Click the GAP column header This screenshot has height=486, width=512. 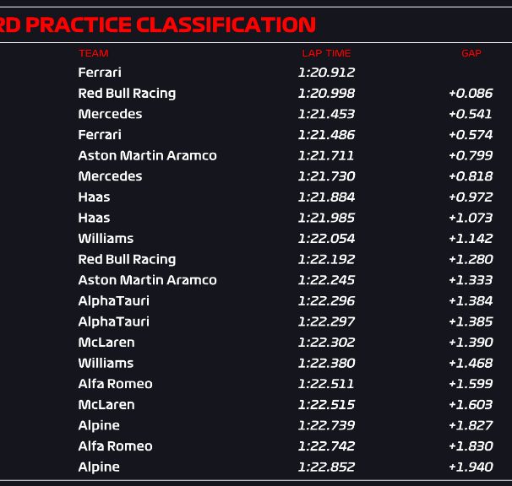[x=471, y=53]
